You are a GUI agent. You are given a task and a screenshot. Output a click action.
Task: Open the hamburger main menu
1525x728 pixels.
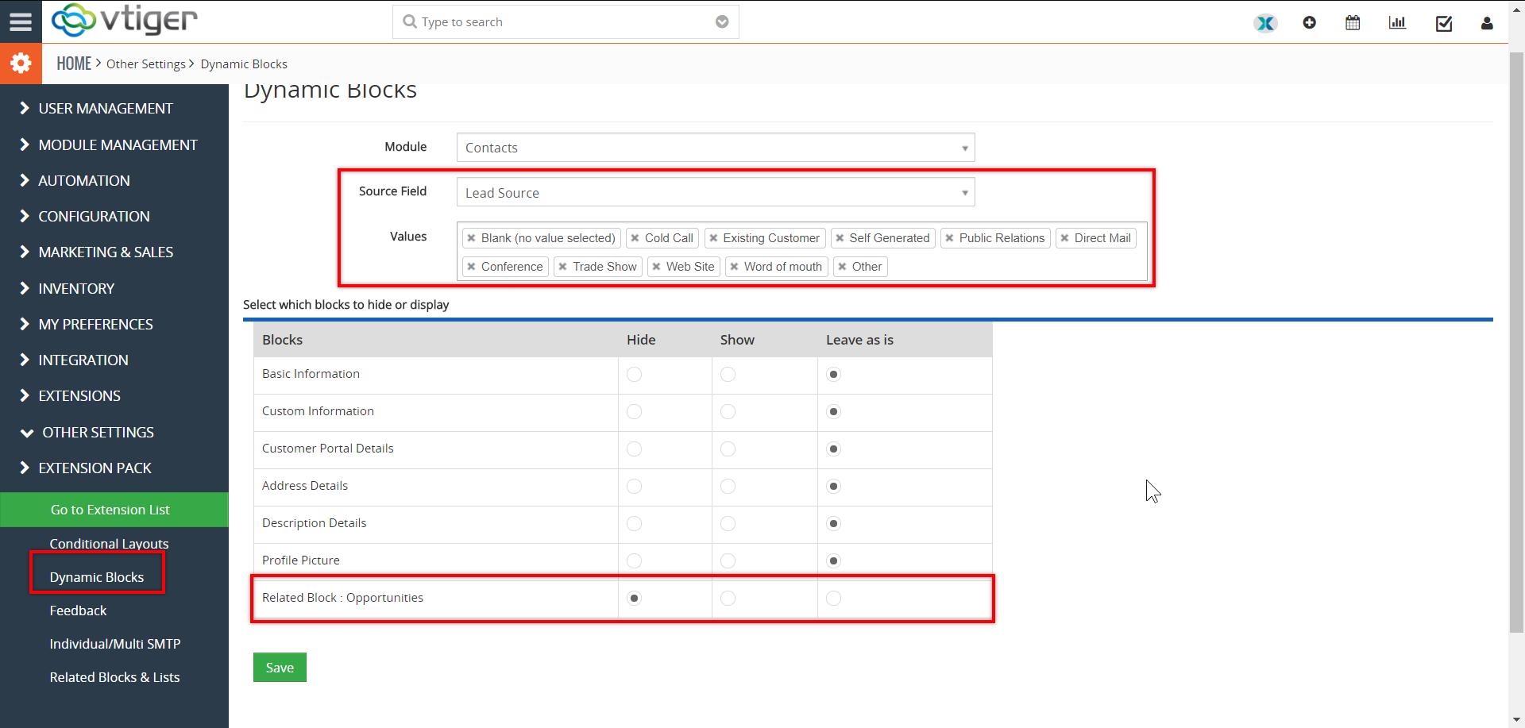[x=21, y=21]
